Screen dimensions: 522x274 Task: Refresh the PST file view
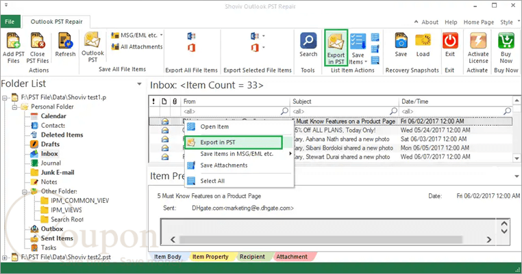[65, 41]
